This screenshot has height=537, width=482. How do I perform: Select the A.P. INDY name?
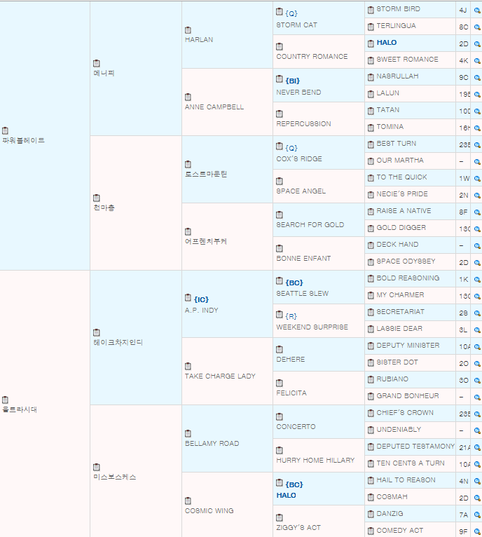point(201,311)
